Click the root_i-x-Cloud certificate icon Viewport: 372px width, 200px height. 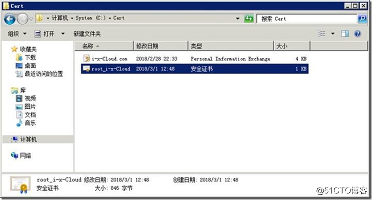(87, 69)
